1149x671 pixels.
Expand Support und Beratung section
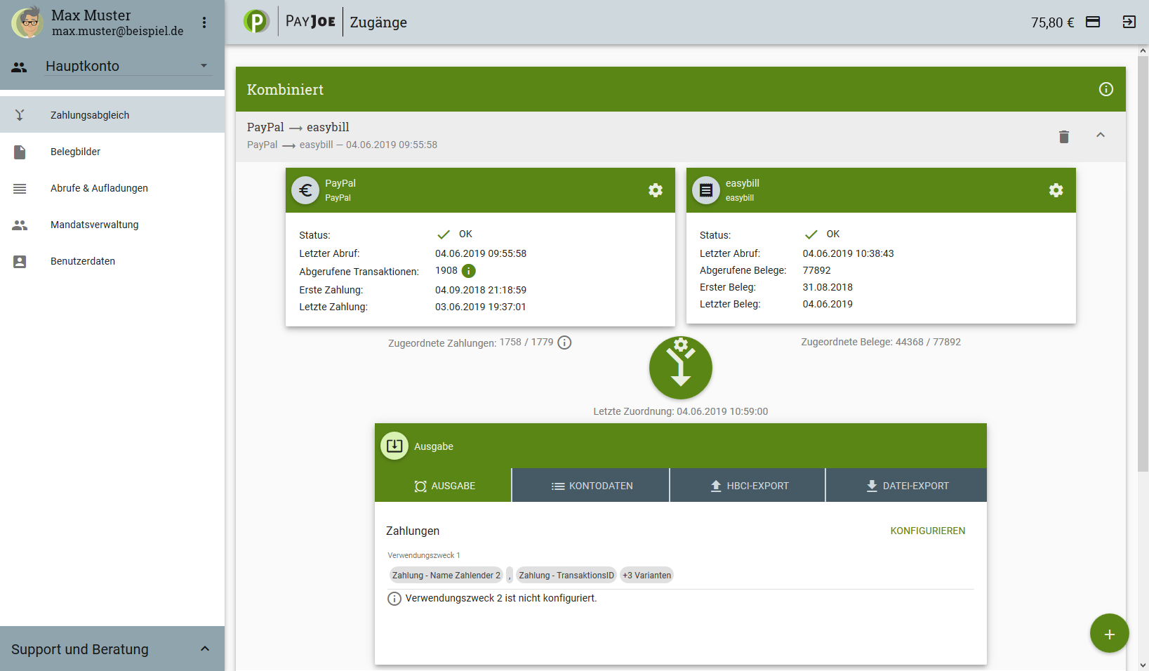204,649
